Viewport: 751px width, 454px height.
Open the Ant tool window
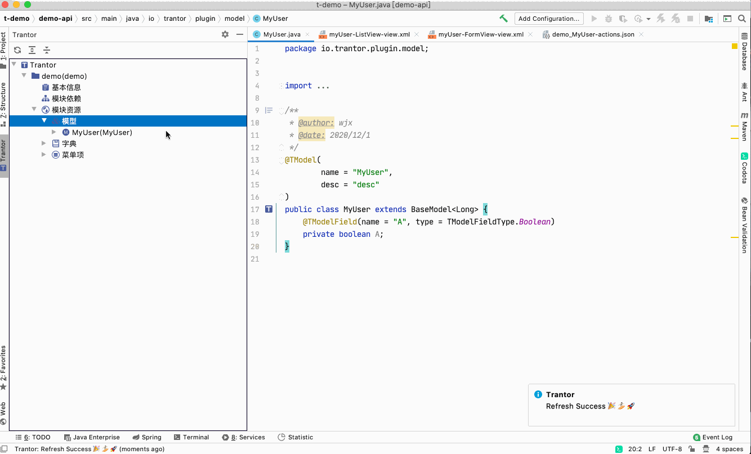(744, 92)
